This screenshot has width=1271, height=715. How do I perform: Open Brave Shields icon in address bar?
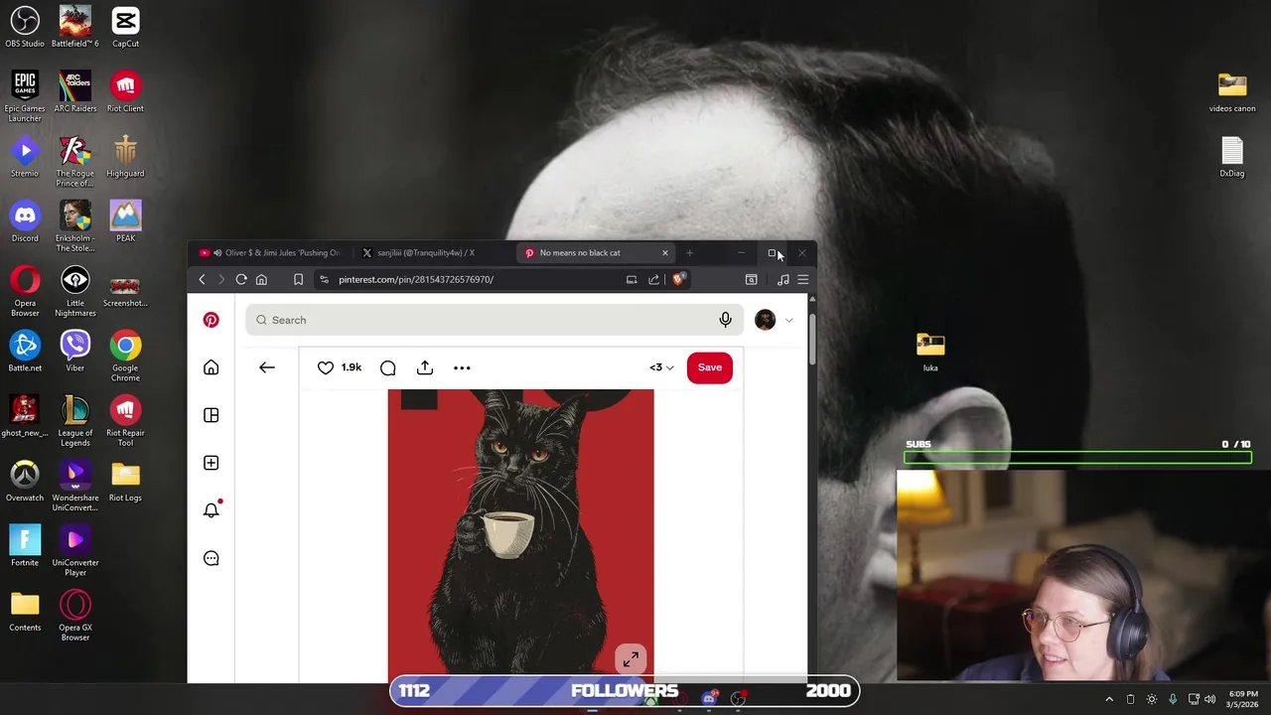[678, 279]
